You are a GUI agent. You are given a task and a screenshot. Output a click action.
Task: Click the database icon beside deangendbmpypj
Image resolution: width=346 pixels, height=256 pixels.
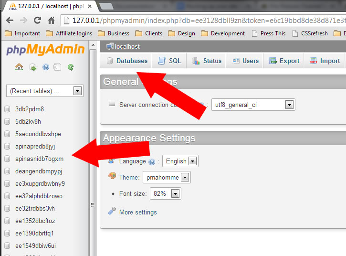(7, 171)
